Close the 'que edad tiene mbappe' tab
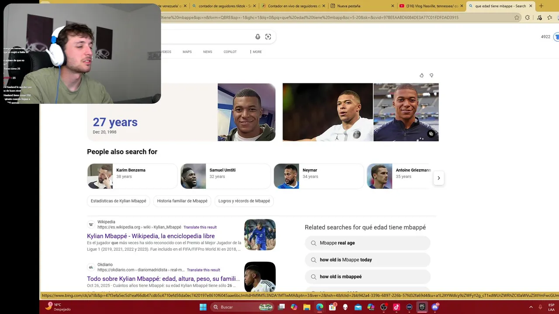 pos(531,6)
